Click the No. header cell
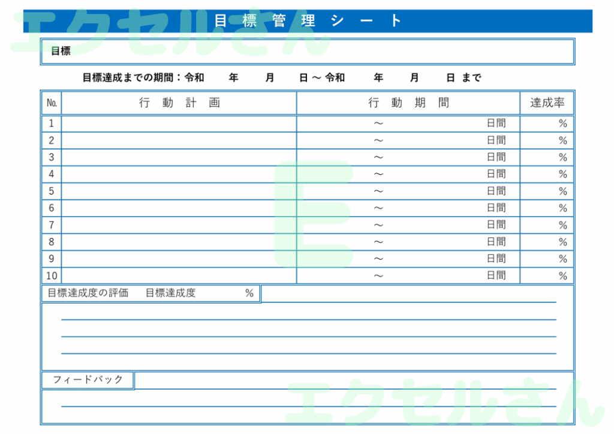This screenshot has width=614, height=434. pos(52,103)
